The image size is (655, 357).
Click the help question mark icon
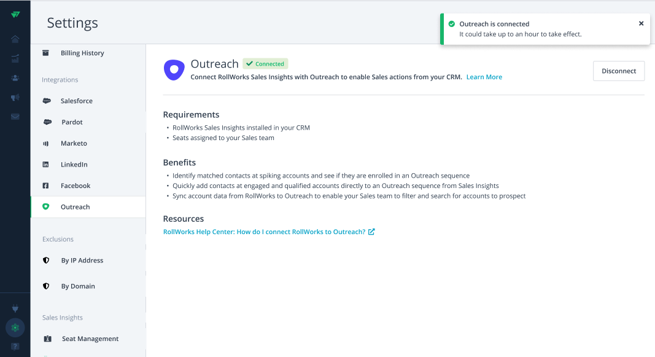click(x=15, y=347)
